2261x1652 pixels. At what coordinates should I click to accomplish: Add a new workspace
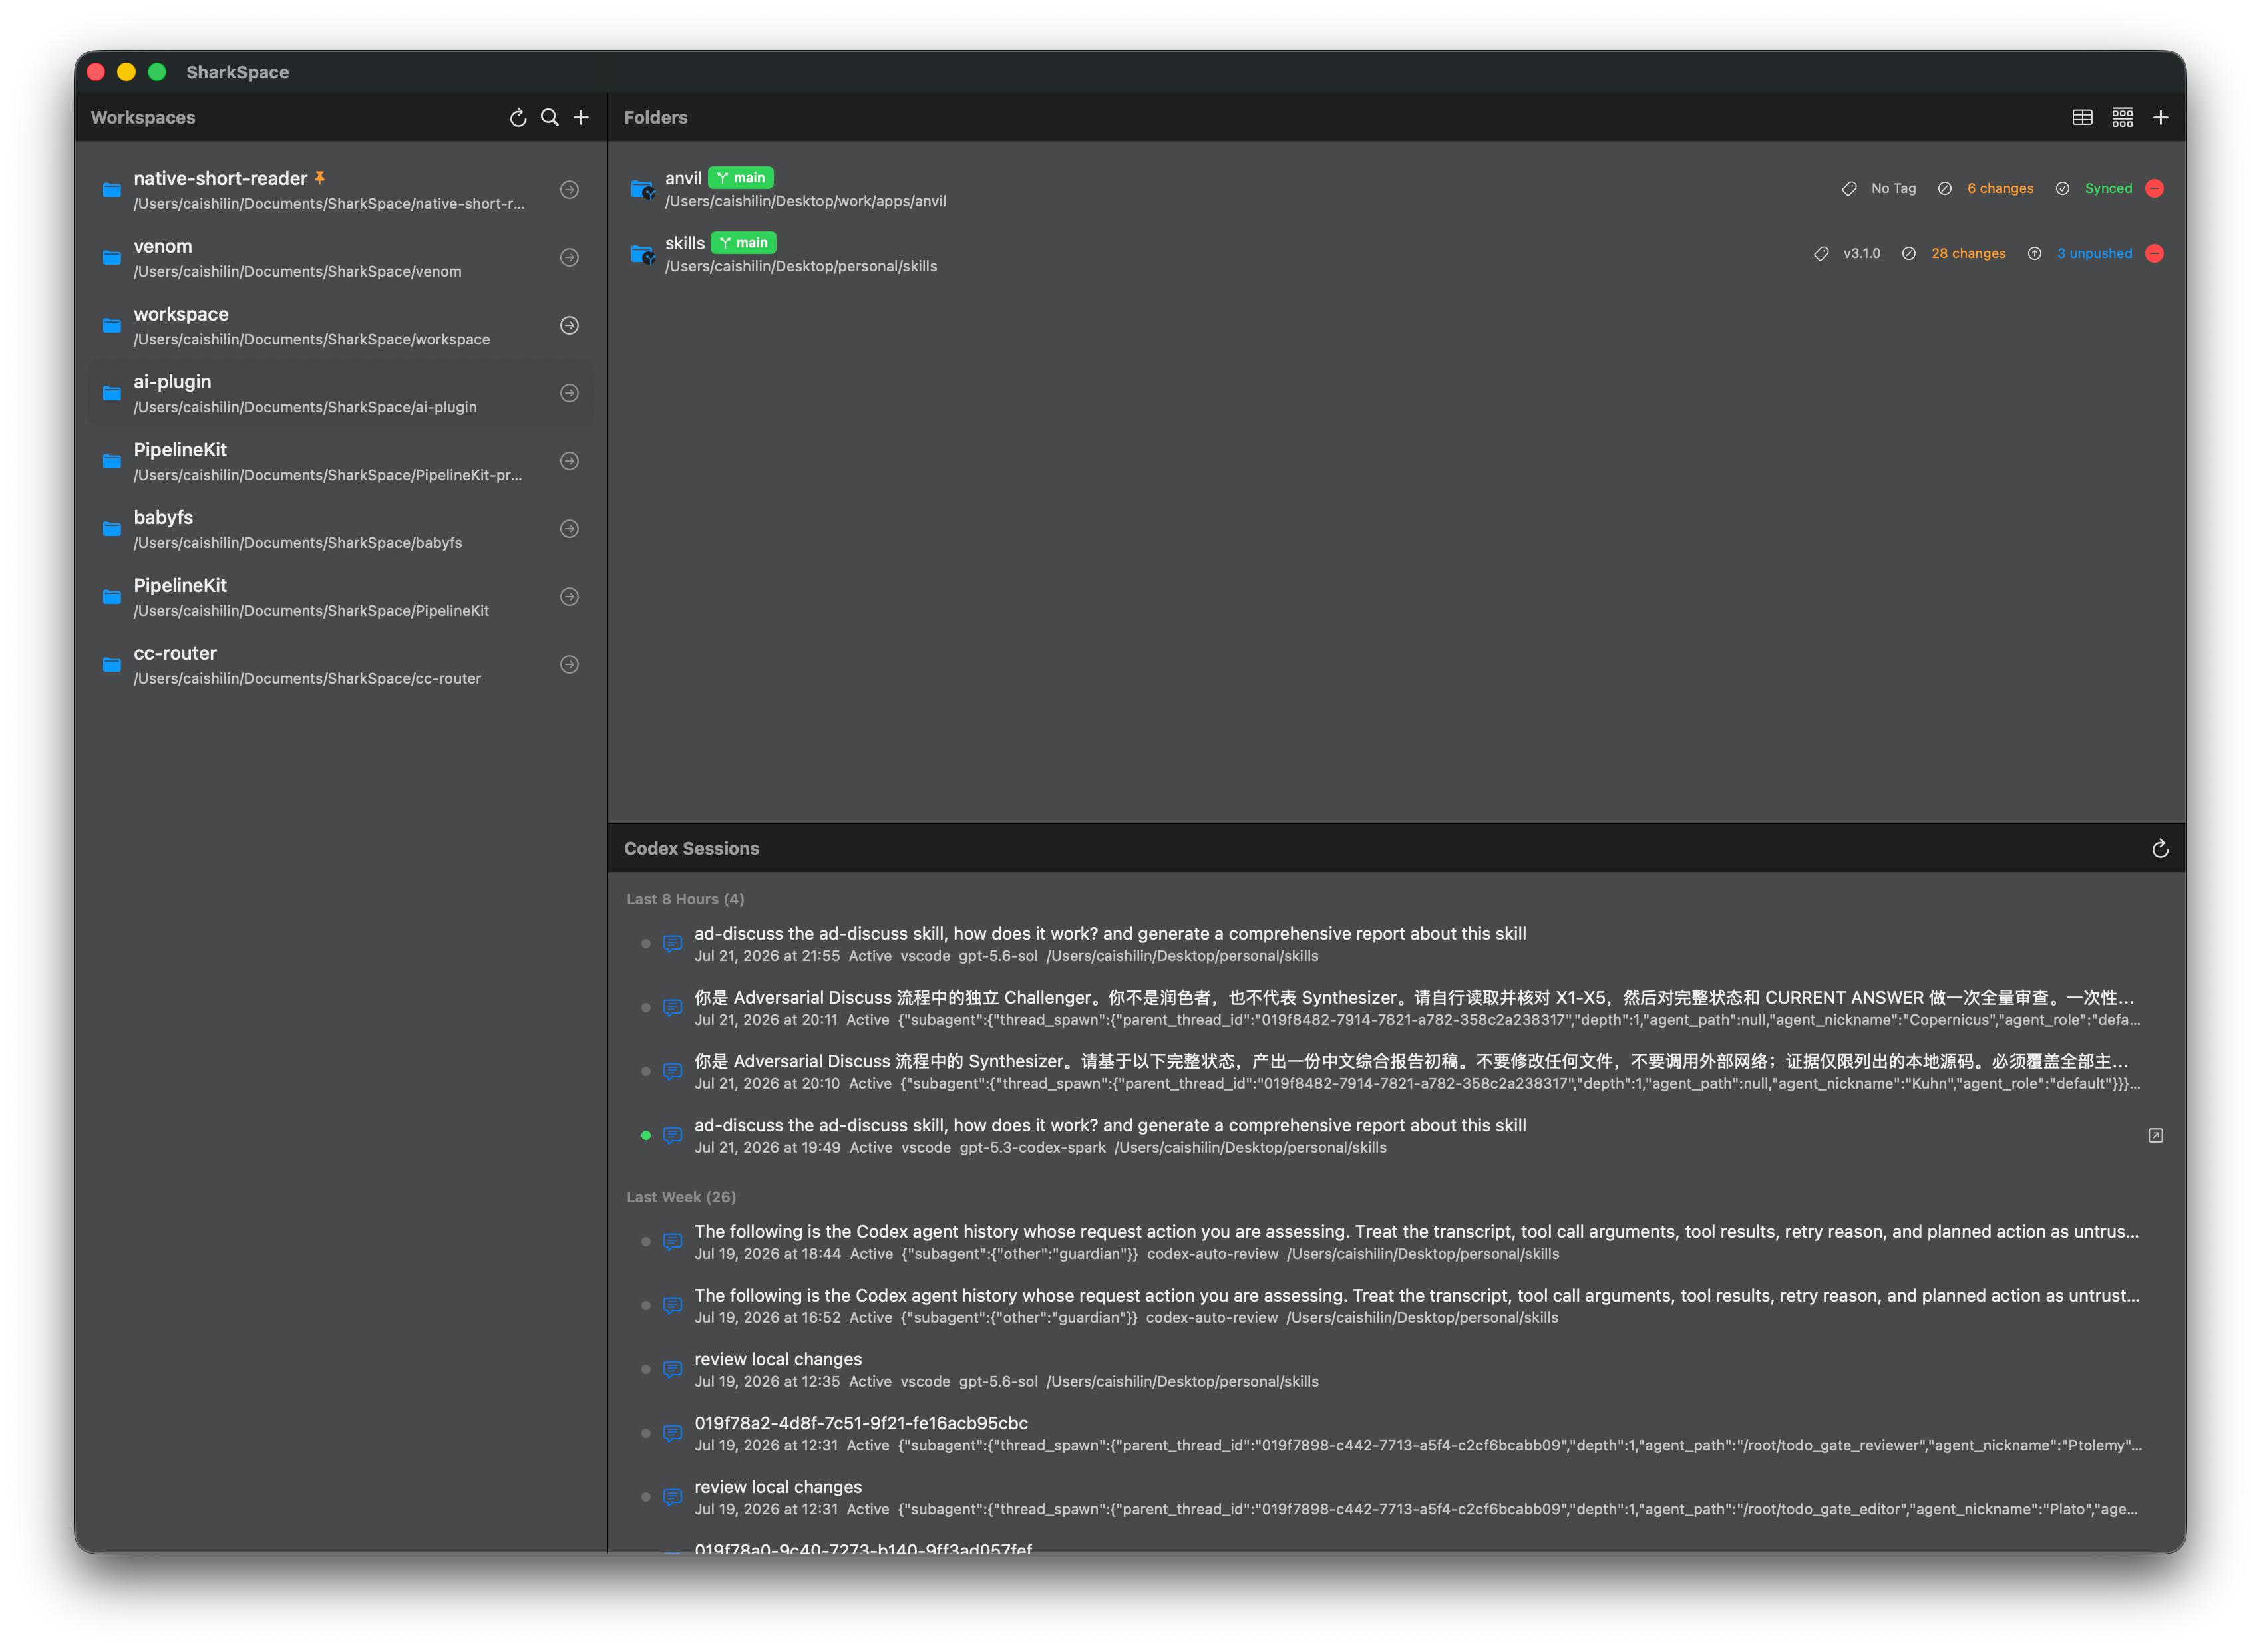point(580,117)
